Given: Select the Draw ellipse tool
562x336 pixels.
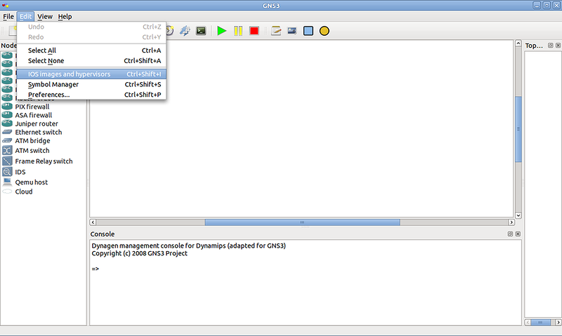Looking at the screenshot, I should click(x=325, y=31).
